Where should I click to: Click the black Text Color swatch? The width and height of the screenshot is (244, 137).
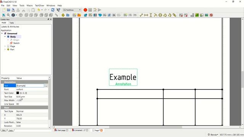click(18, 93)
